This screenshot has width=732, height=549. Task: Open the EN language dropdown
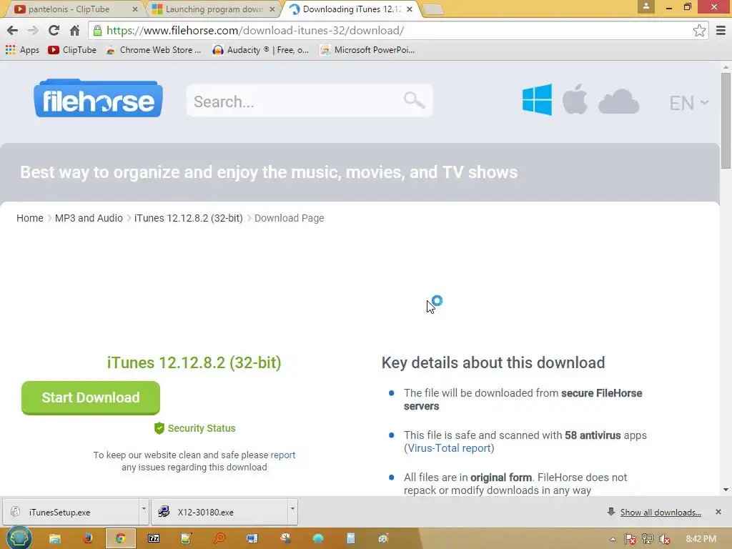click(688, 103)
